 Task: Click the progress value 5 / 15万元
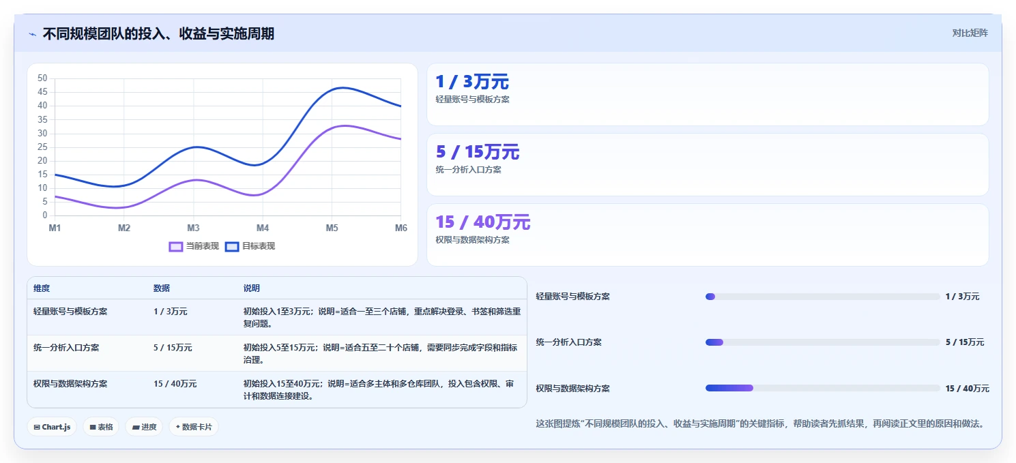point(965,342)
